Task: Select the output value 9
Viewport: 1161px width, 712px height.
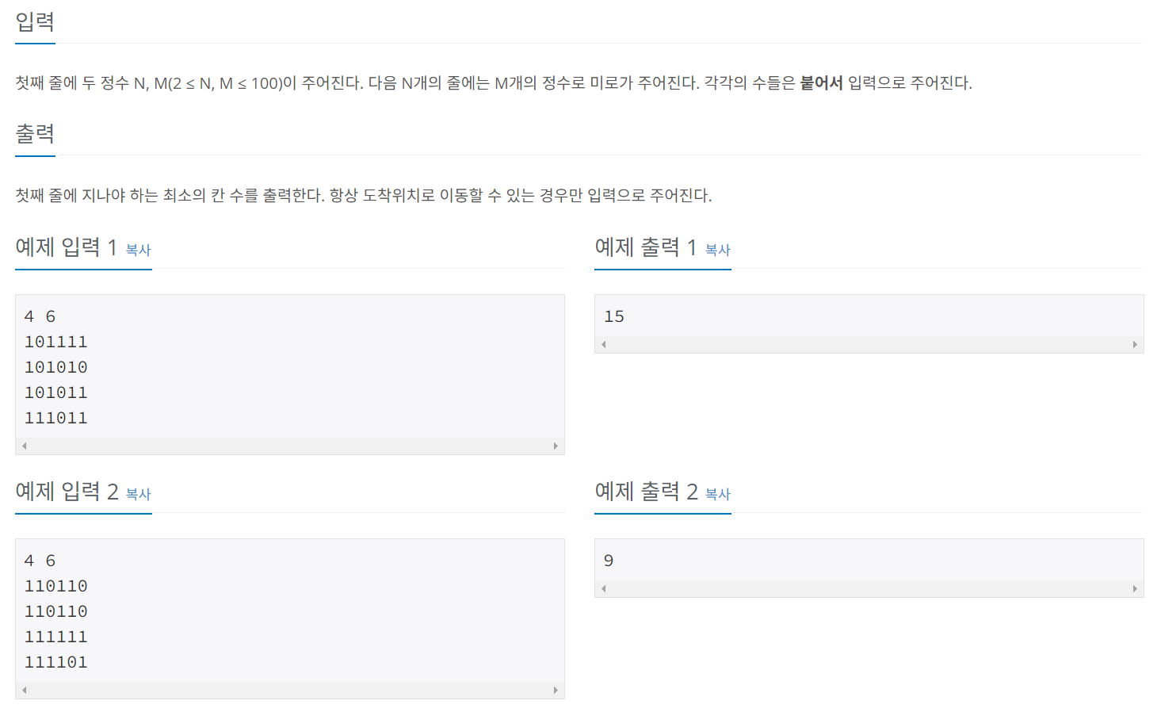Action: [609, 560]
